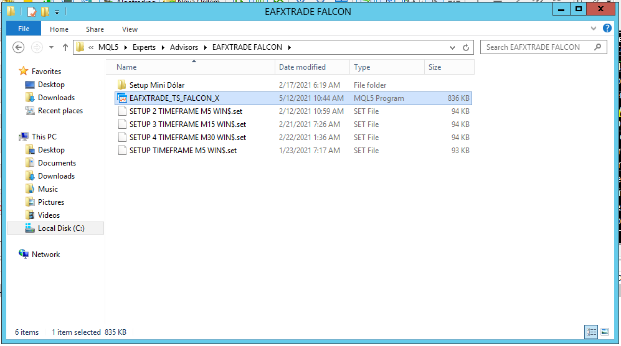621x346 pixels.
Task: Open the address bar history dropdown
Action: [x=453, y=47]
